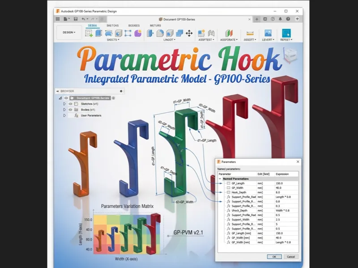
Task: Open the ASSFORATE toolbar dropdown
Action: (x=229, y=40)
